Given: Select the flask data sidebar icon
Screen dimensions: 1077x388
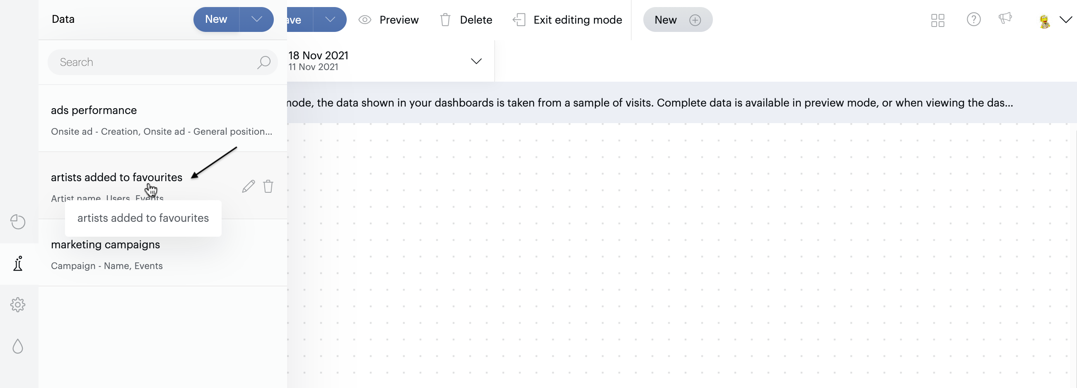Looking at the screenshot, I should pos(18,264).
